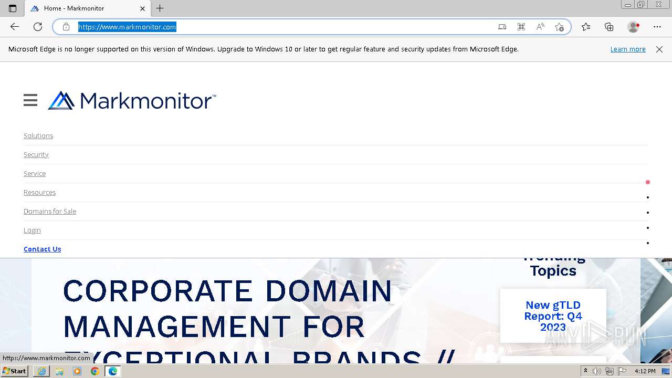Click the Corporate Domain Management headline
Viewport: 672px width, 378px height.
point(259,320)
